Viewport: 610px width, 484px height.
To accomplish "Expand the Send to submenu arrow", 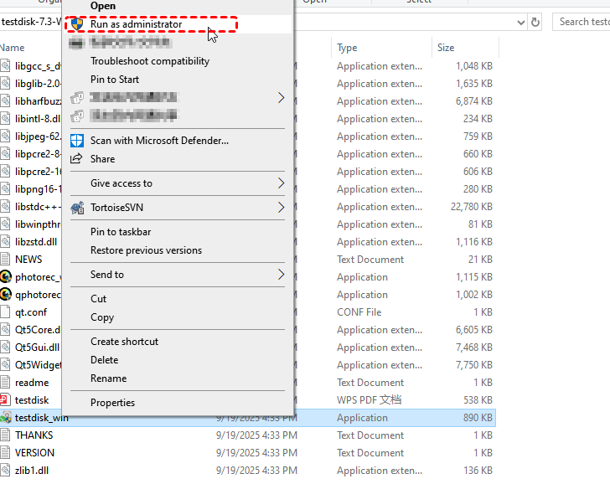I will [281, 275].
